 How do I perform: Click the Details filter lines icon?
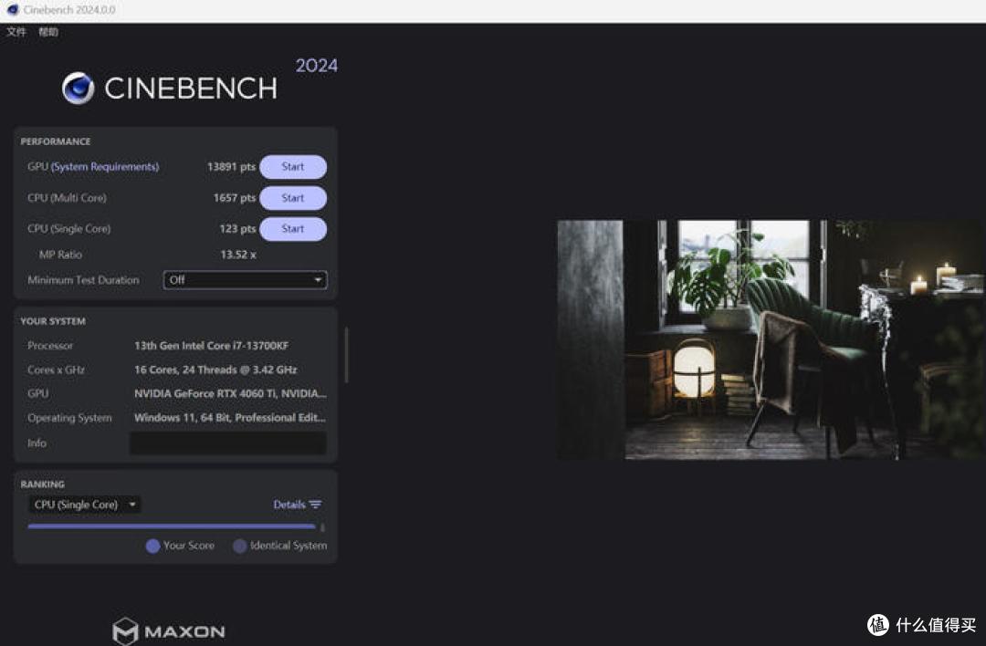pyautogui.click(x=316, y=505)
